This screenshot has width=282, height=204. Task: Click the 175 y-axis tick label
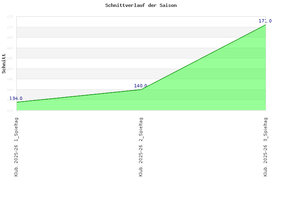[x=10, y=17]
